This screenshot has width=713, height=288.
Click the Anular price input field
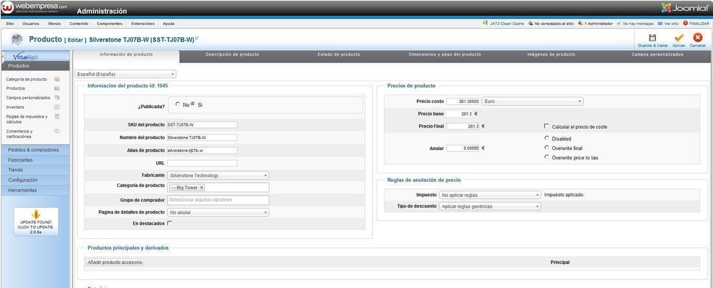tap(463, 148)
